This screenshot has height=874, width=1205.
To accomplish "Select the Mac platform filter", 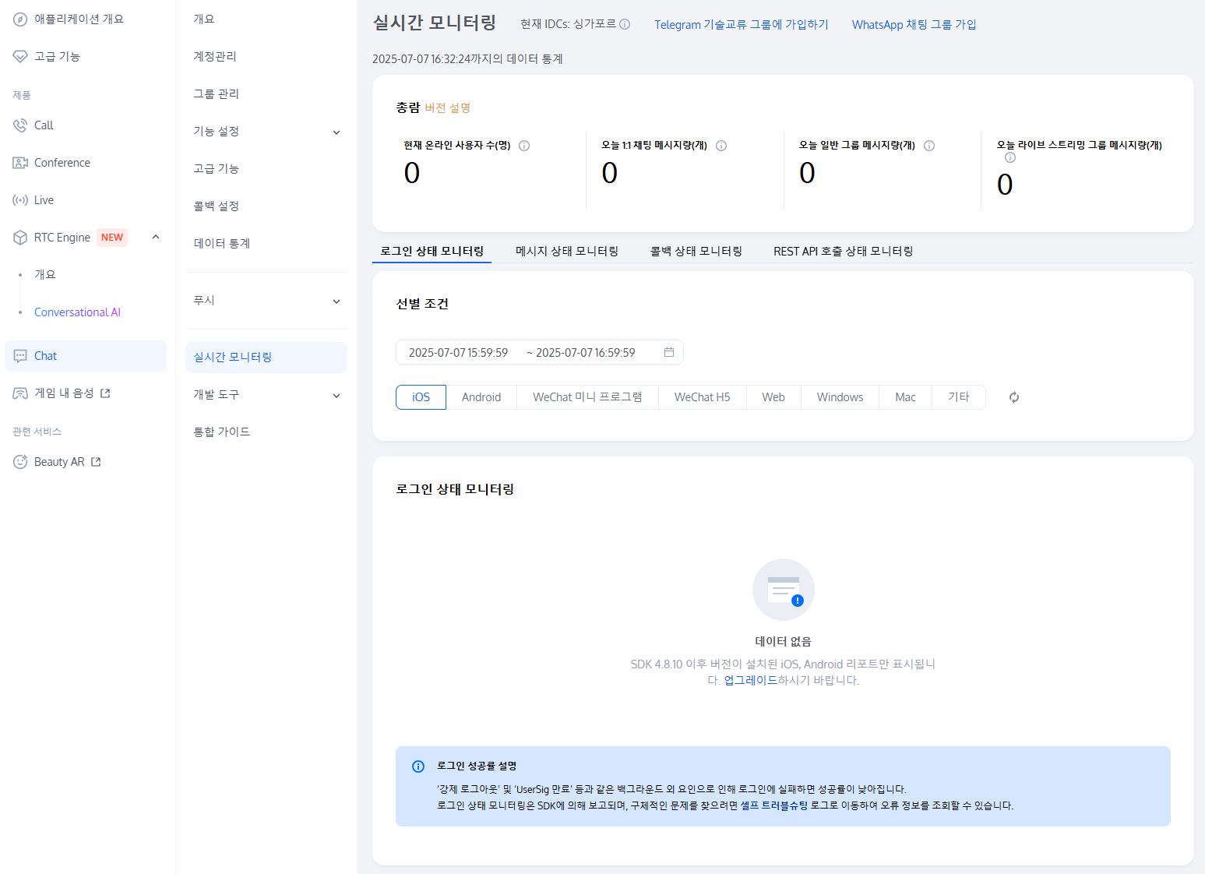I will [905, 397].
